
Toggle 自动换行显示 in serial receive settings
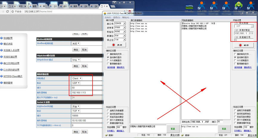[108, 57]
